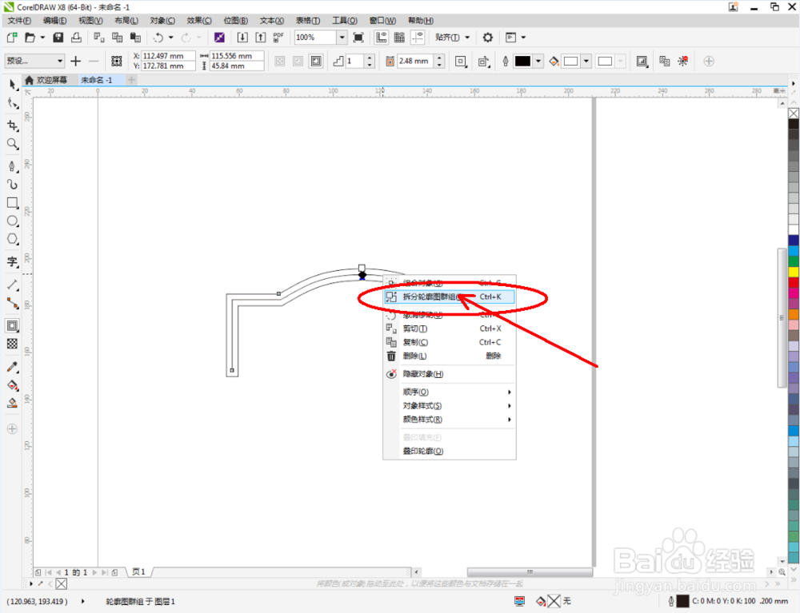Create a new document with toolbar icon
The height and width of the screenshot is (613, 800).
(x=12, y=38)
